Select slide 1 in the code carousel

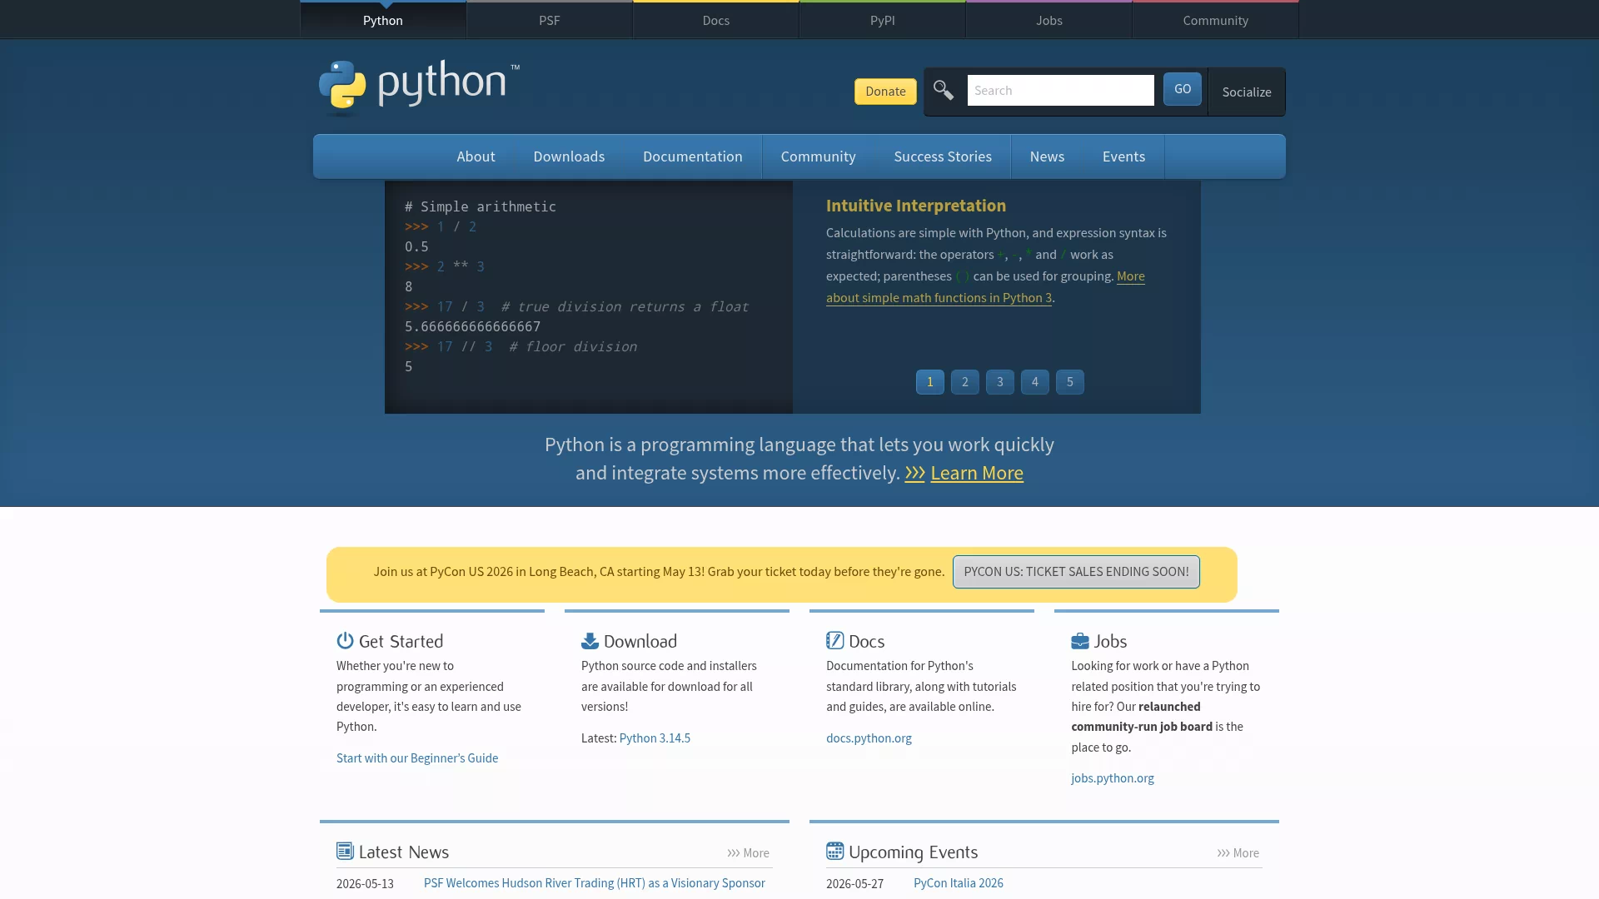(930, 382)
